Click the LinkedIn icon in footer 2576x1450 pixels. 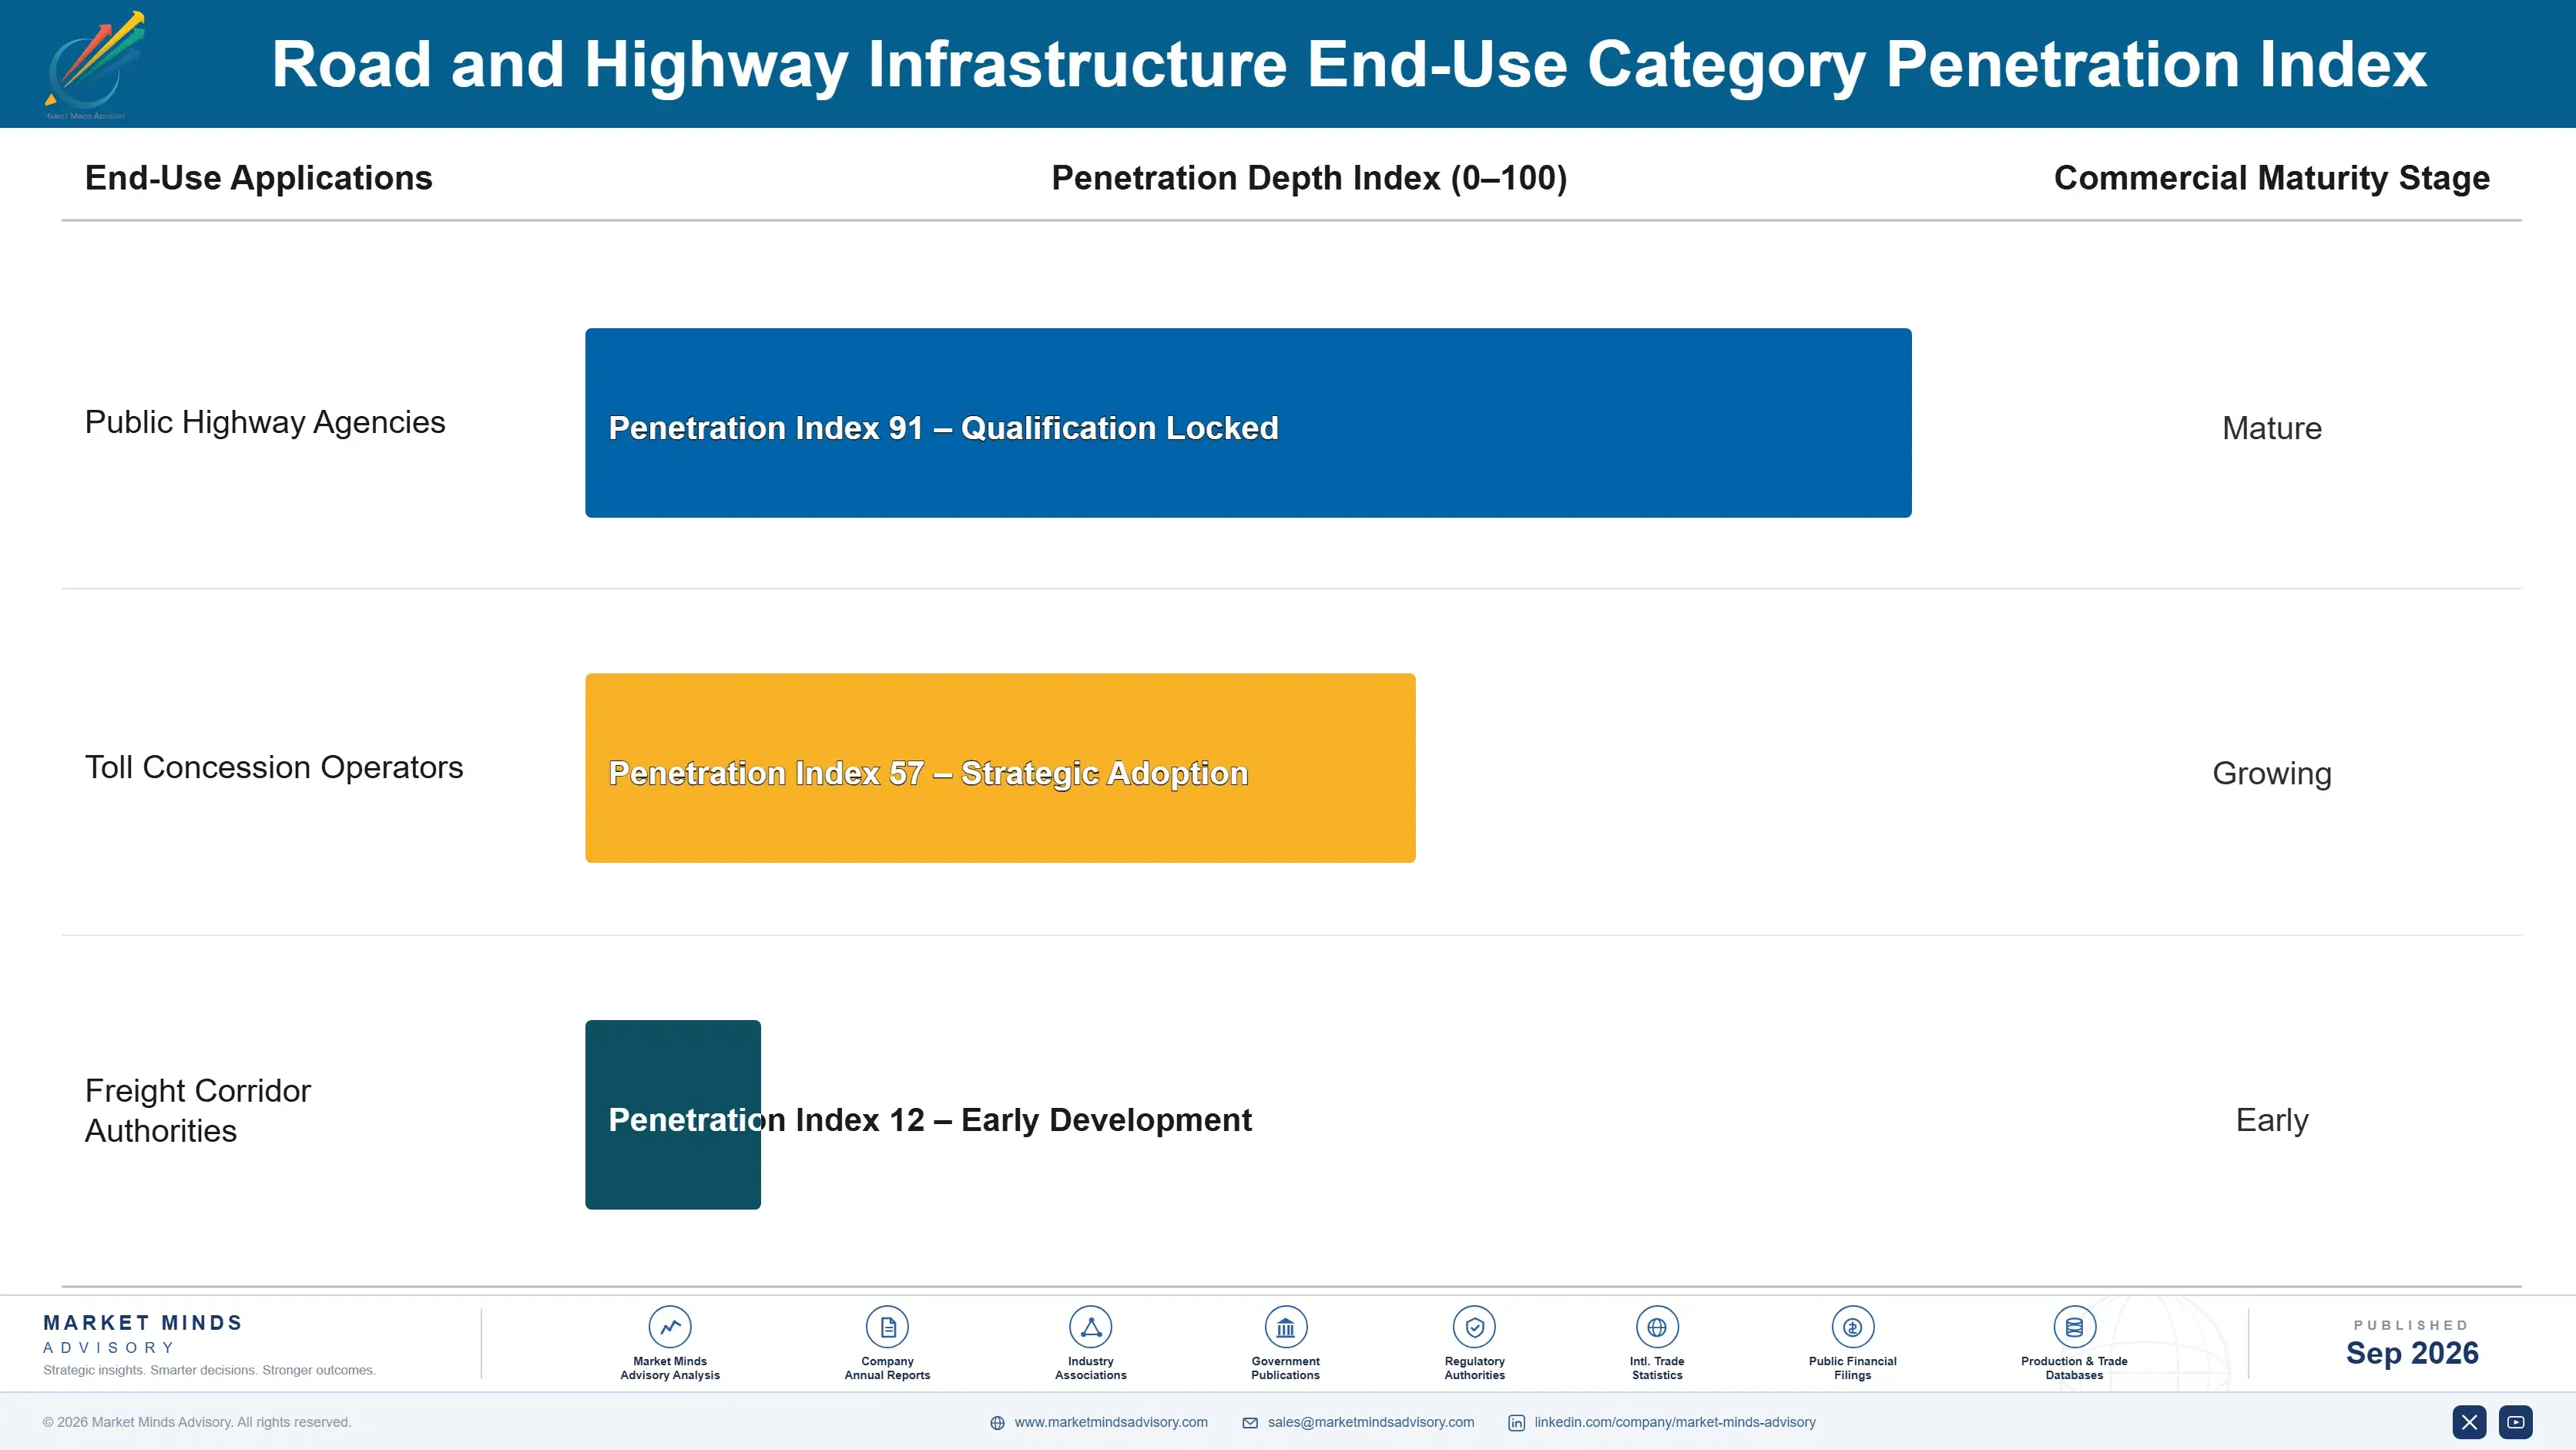1517,1423
